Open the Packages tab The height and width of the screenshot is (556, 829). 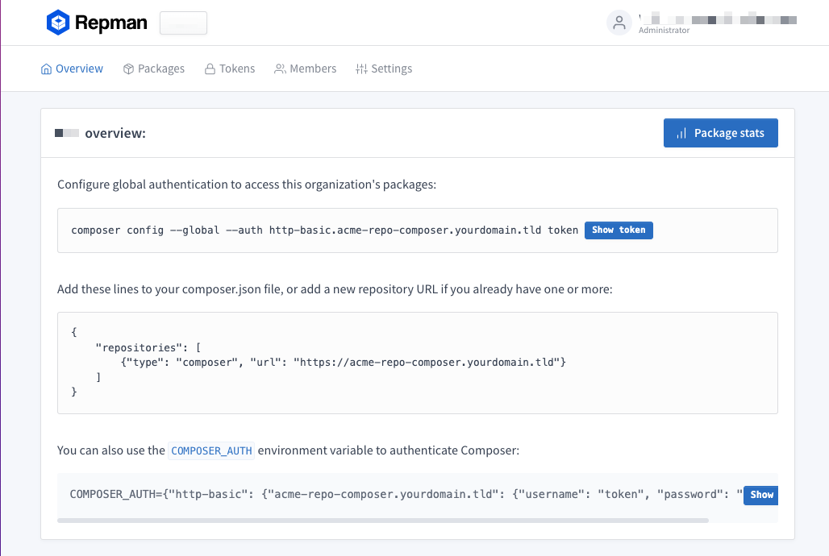[x=154, y=68]
